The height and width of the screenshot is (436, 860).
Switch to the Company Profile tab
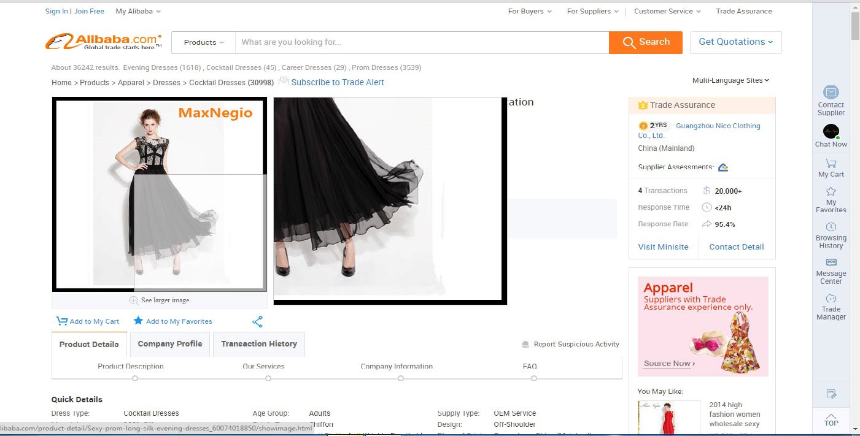pyautogui.click(x=170, y=344)
